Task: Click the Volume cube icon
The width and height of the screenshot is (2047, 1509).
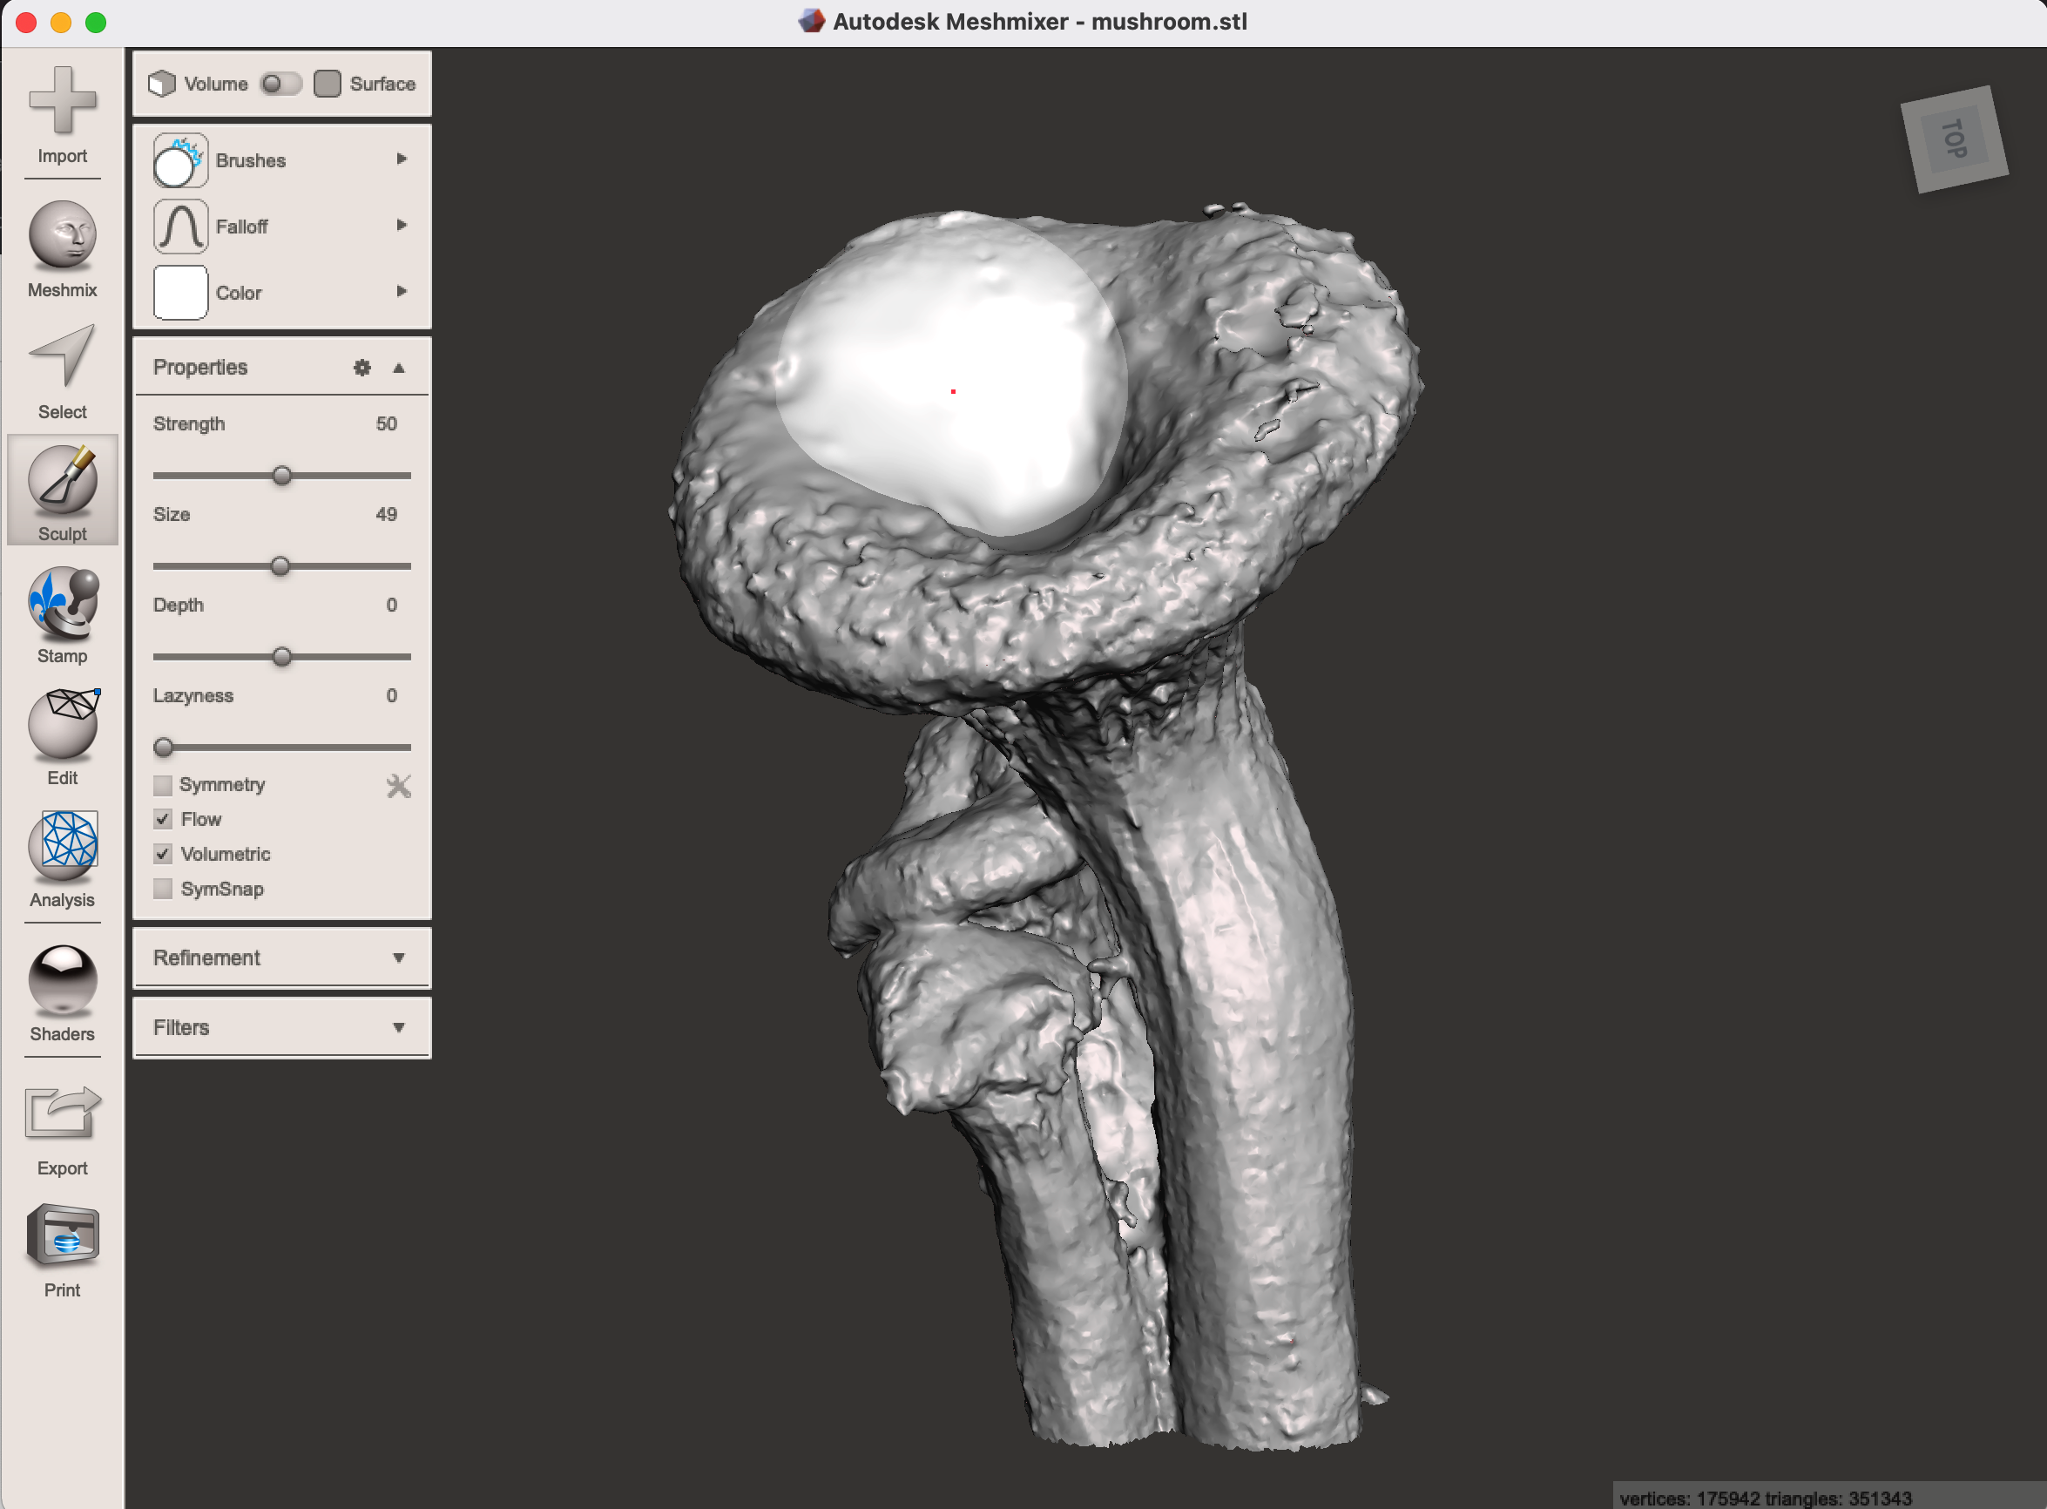Action: pos(162,83)
